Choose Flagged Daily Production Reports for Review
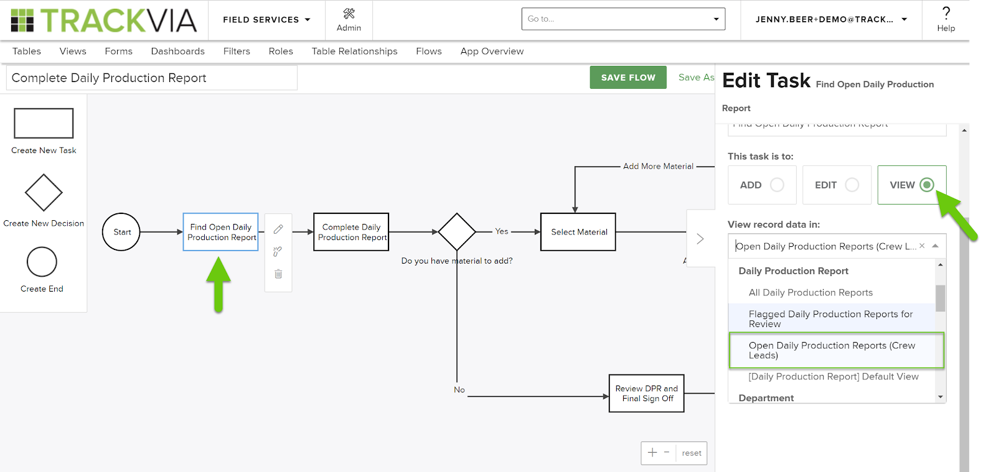The image size is (996, 472). point(832,318)
